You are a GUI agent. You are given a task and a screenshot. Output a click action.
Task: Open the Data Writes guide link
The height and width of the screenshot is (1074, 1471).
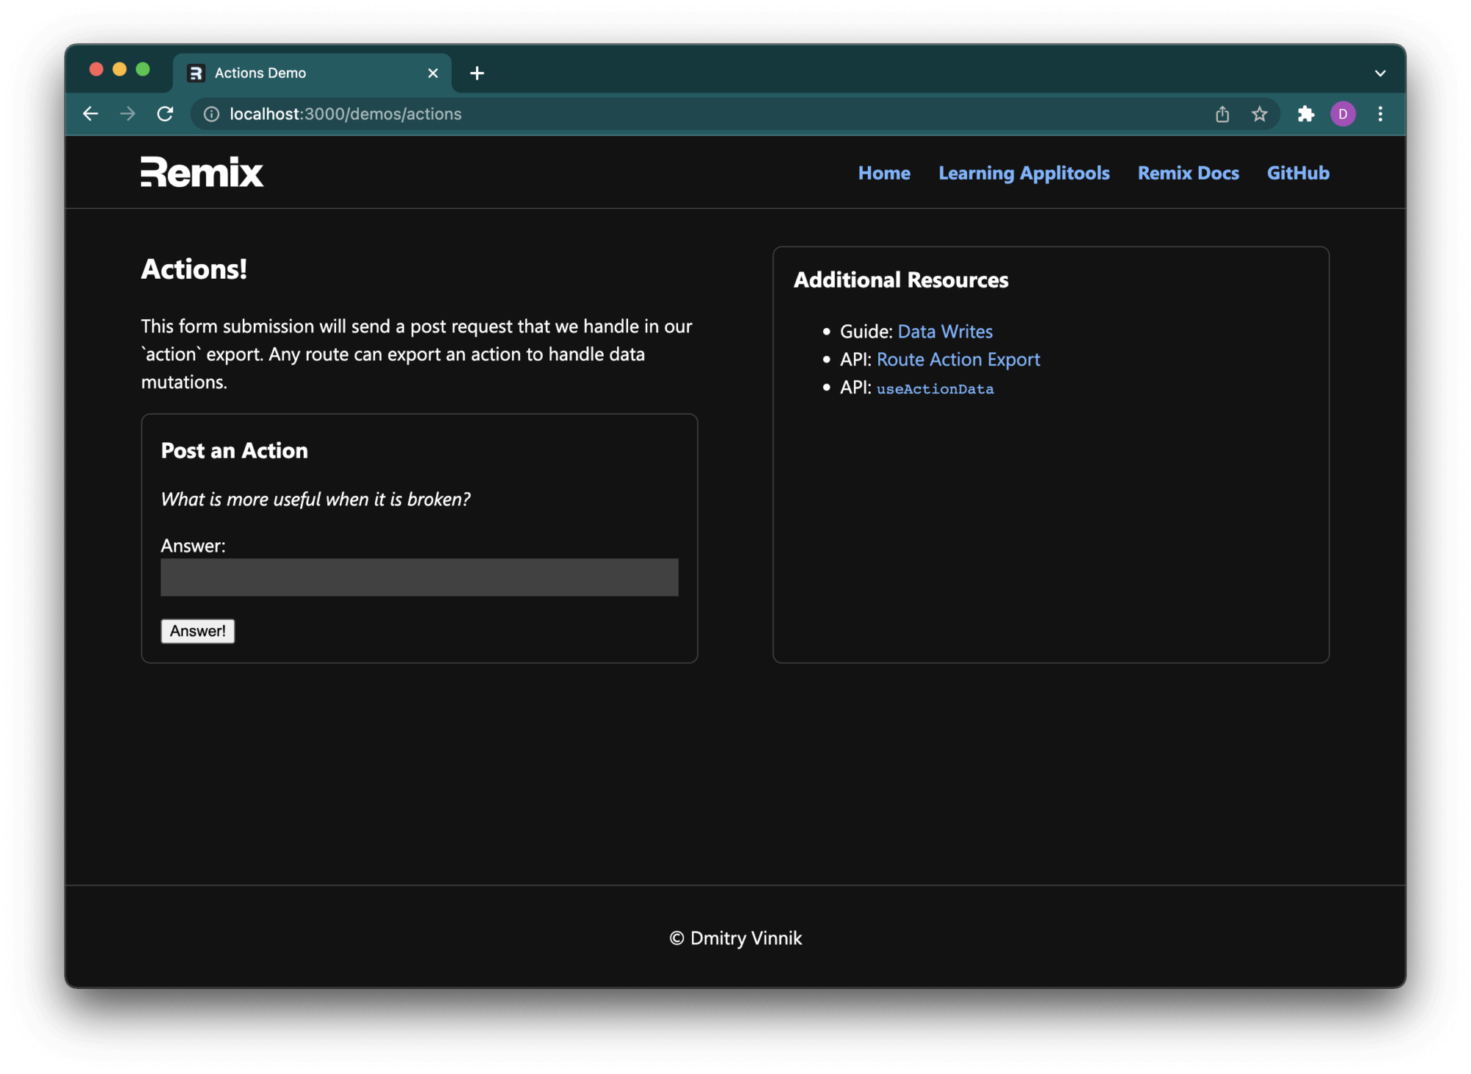click(x=945, y=332)
